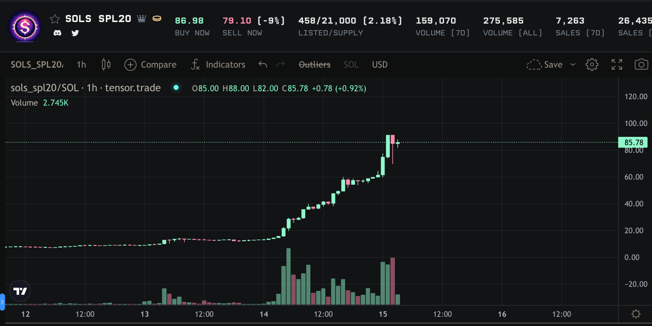Open the 1h interval selector

pos(81,65)
